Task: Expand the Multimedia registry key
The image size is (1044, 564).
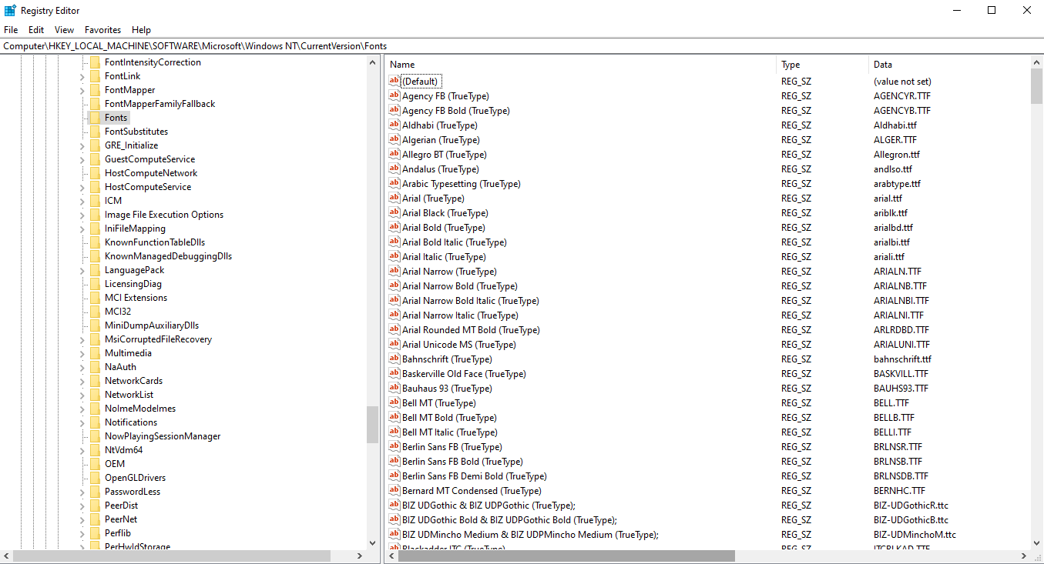Action: pos(82,353)
